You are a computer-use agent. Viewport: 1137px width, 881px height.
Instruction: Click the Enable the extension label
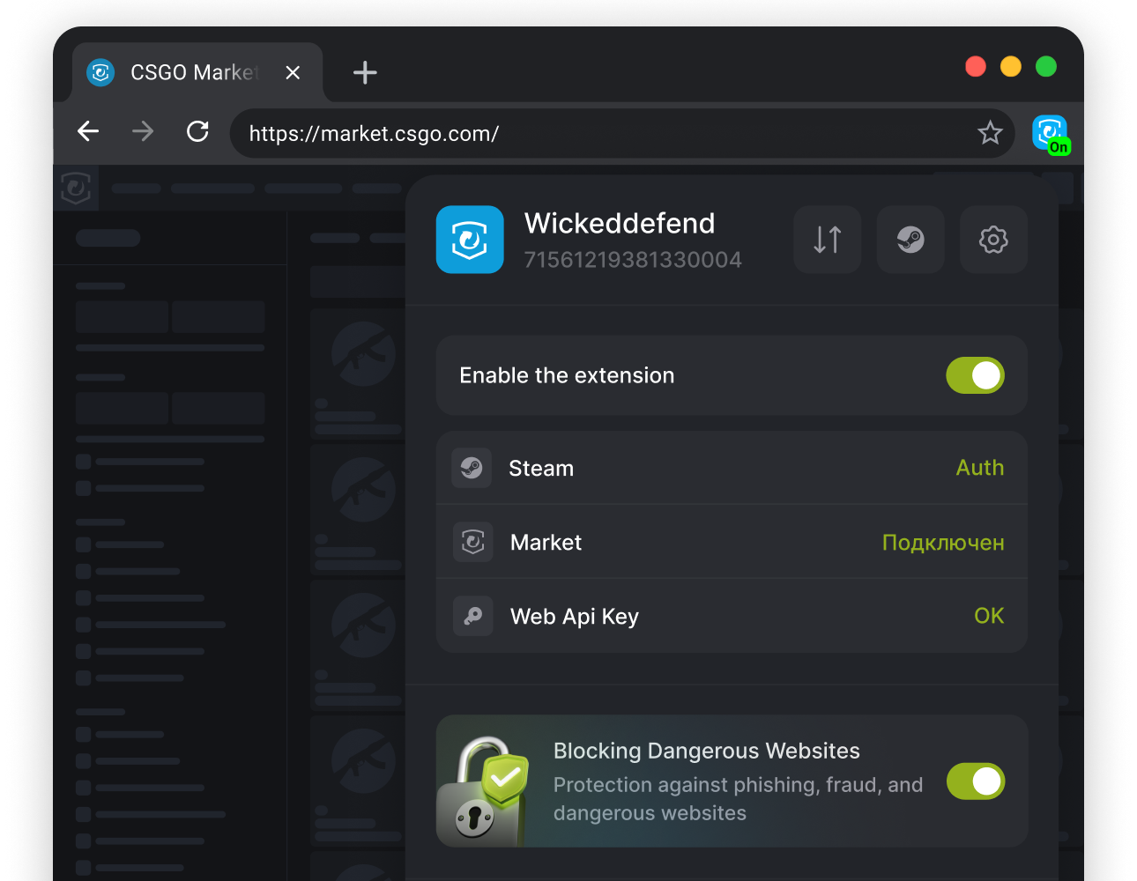[567, 375]
